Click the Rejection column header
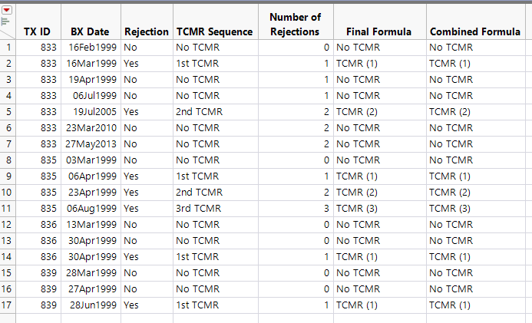The width and height of the screenshot is (532, 323). point(146,31)
